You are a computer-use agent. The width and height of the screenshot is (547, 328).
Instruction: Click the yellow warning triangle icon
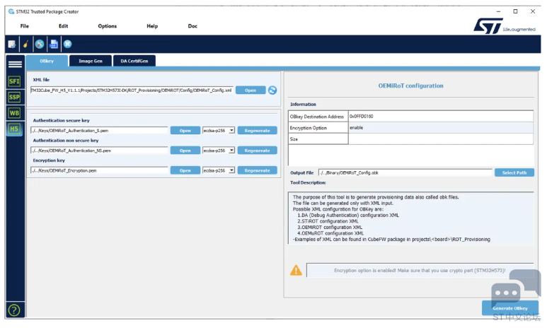[x=296, y=270]
